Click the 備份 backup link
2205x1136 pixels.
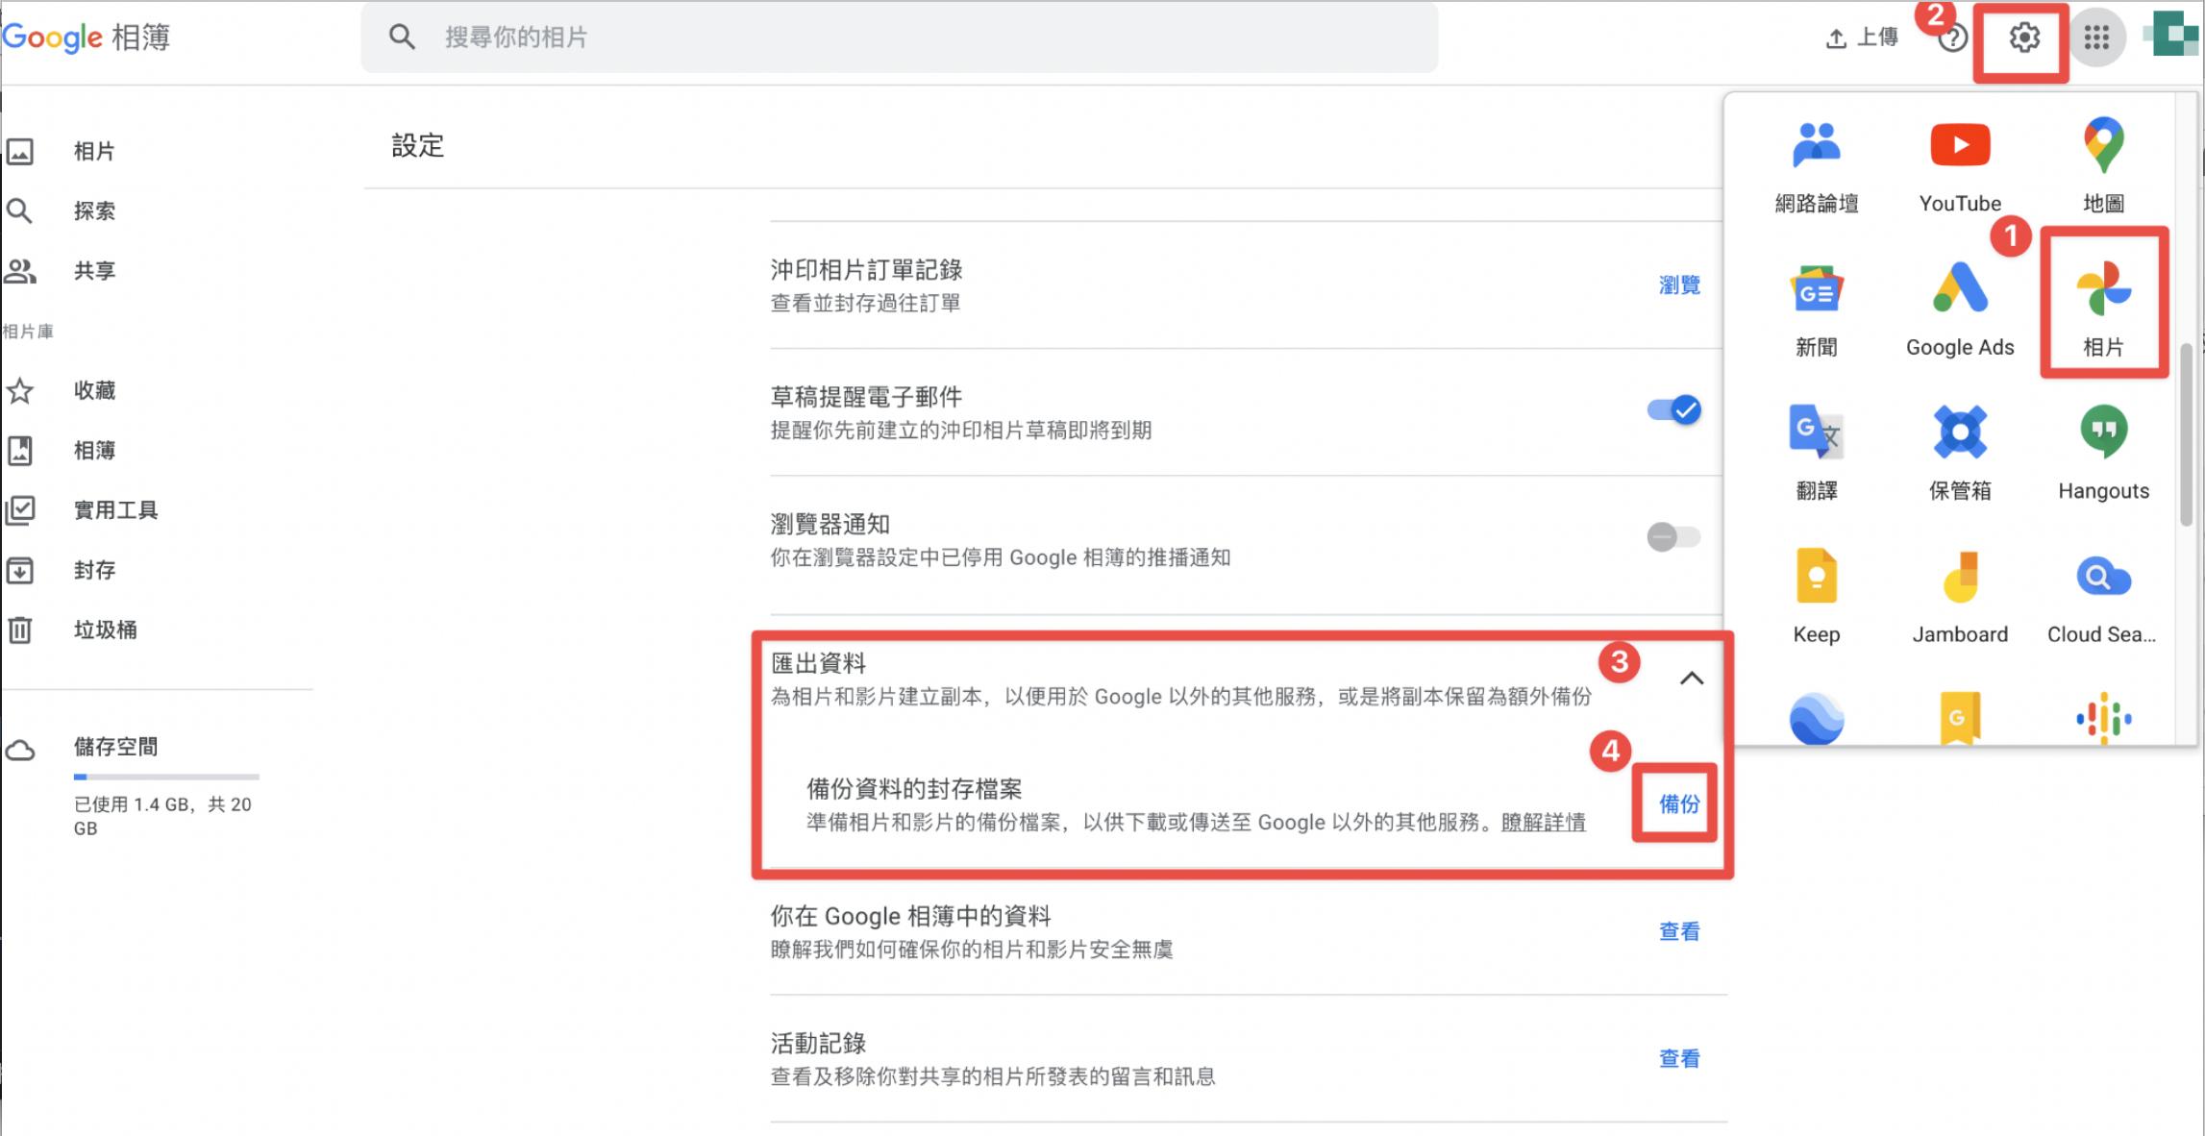point(1678,803)
